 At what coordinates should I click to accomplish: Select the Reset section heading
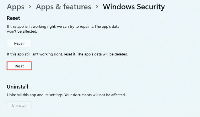(x=13, y=18)
